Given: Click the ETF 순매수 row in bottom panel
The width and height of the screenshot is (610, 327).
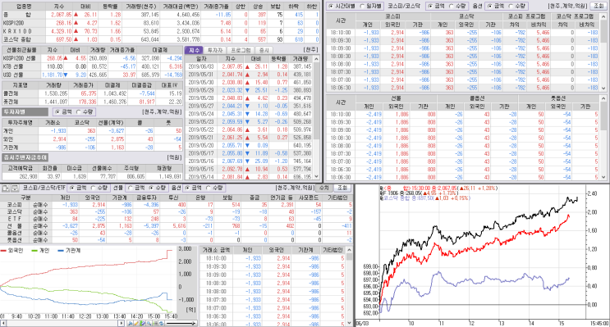Looking at the screenshot, I should (x=177, y=219).
